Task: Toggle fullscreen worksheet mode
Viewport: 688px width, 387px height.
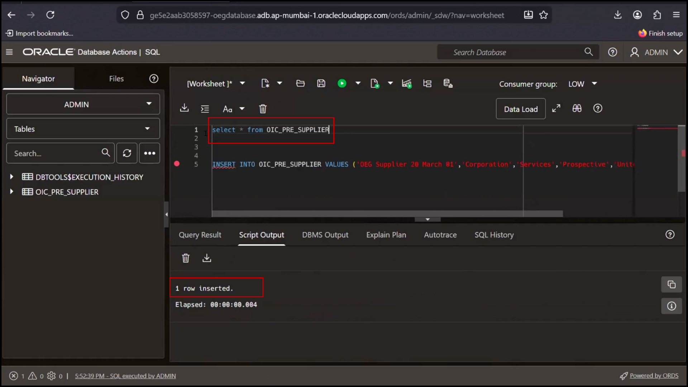Action: (x=556, y=108)
